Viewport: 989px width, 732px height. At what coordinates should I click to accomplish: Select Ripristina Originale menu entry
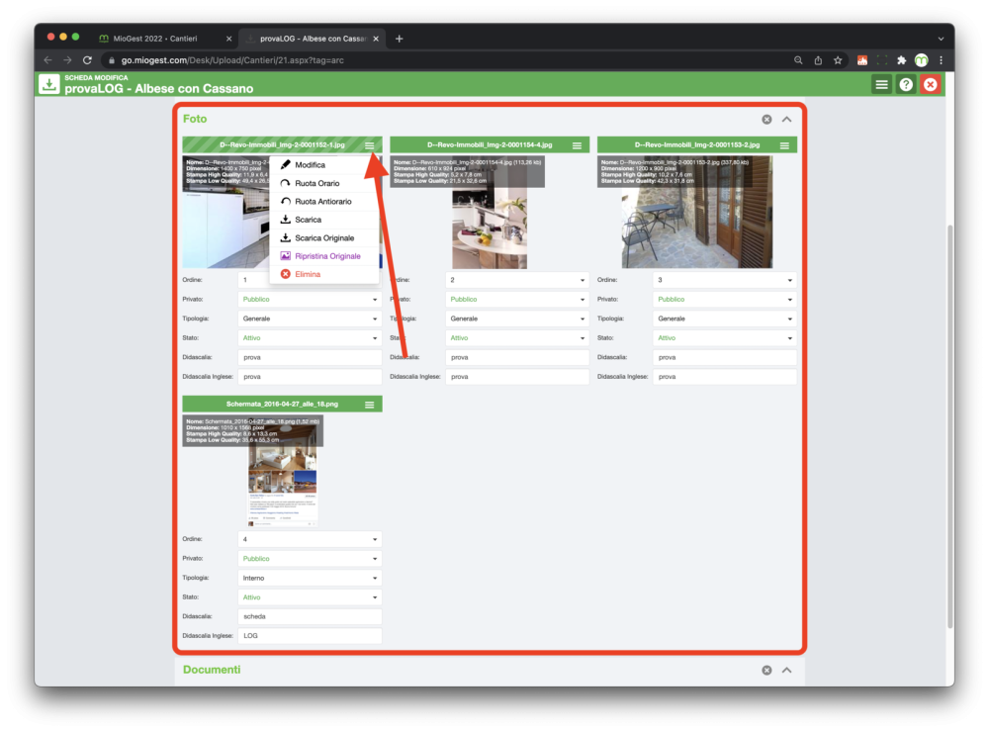pos(324,256)
